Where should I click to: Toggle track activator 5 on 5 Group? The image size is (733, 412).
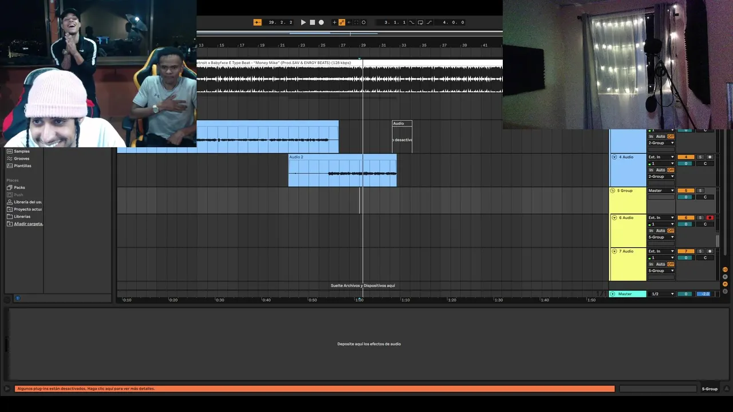(x=686, y=191)
